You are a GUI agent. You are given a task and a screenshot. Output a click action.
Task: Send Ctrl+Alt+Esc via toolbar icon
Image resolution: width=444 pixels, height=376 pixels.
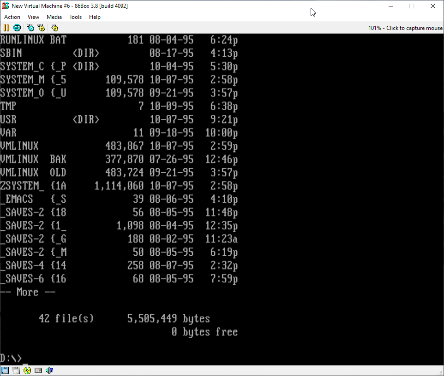(x=41, y=28)
